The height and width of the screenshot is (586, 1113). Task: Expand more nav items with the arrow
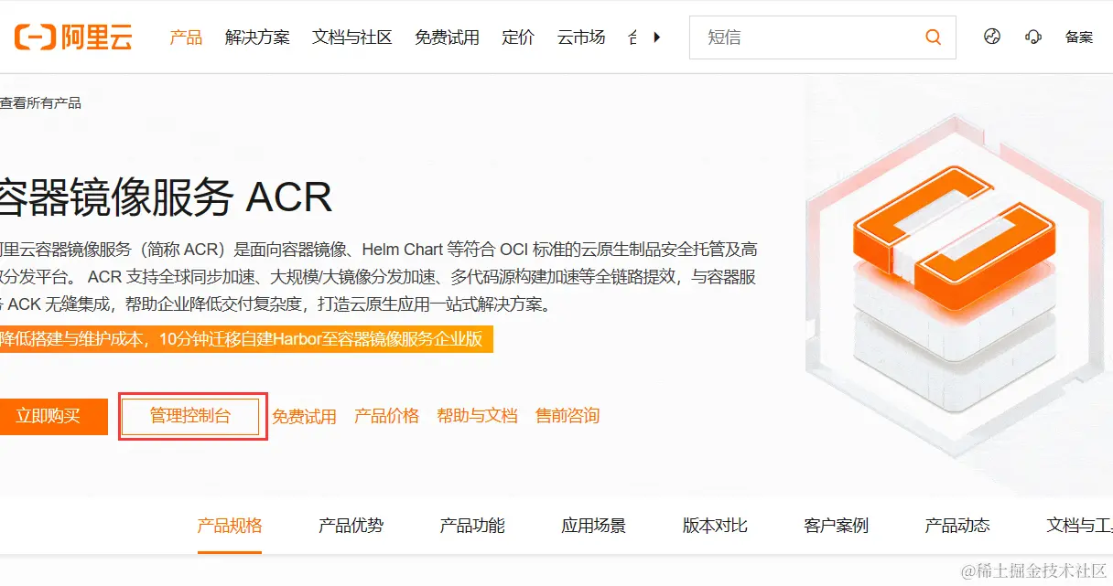click(656, 37)
